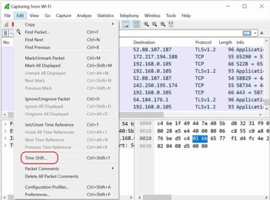
Task: Click the filter bookmark icon
Action: click(x=5, y=33)
